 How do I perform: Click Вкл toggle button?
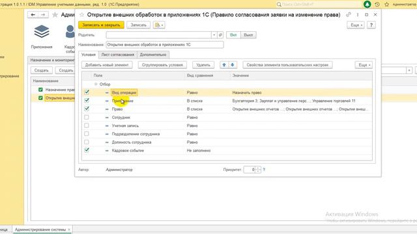[233, 35]
